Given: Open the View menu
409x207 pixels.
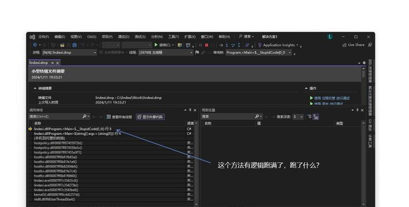Looking at the screenshot, I should [x=76, y=37].
